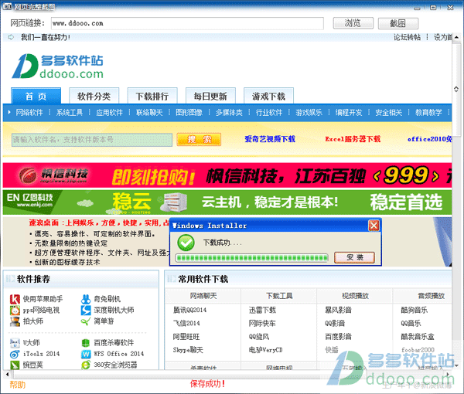Click horizontal scrollbar left arrow
The height and width of the screenshot is (394, 464).
8,375
